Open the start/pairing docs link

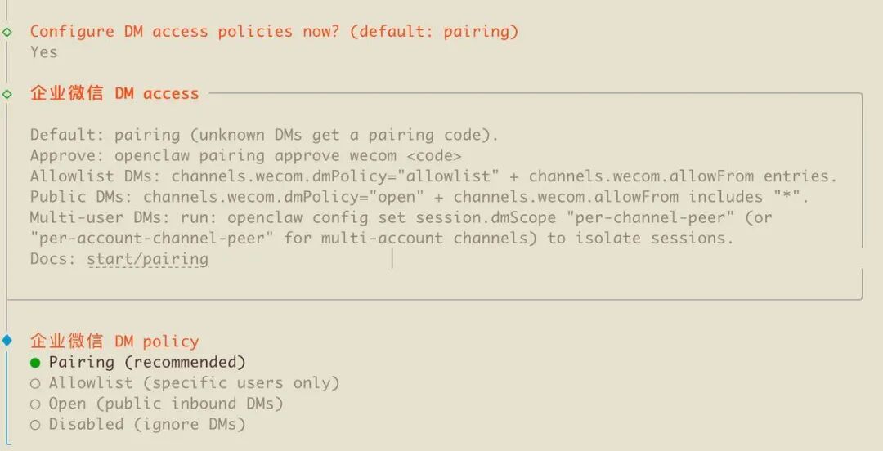[x=147, y=259]
